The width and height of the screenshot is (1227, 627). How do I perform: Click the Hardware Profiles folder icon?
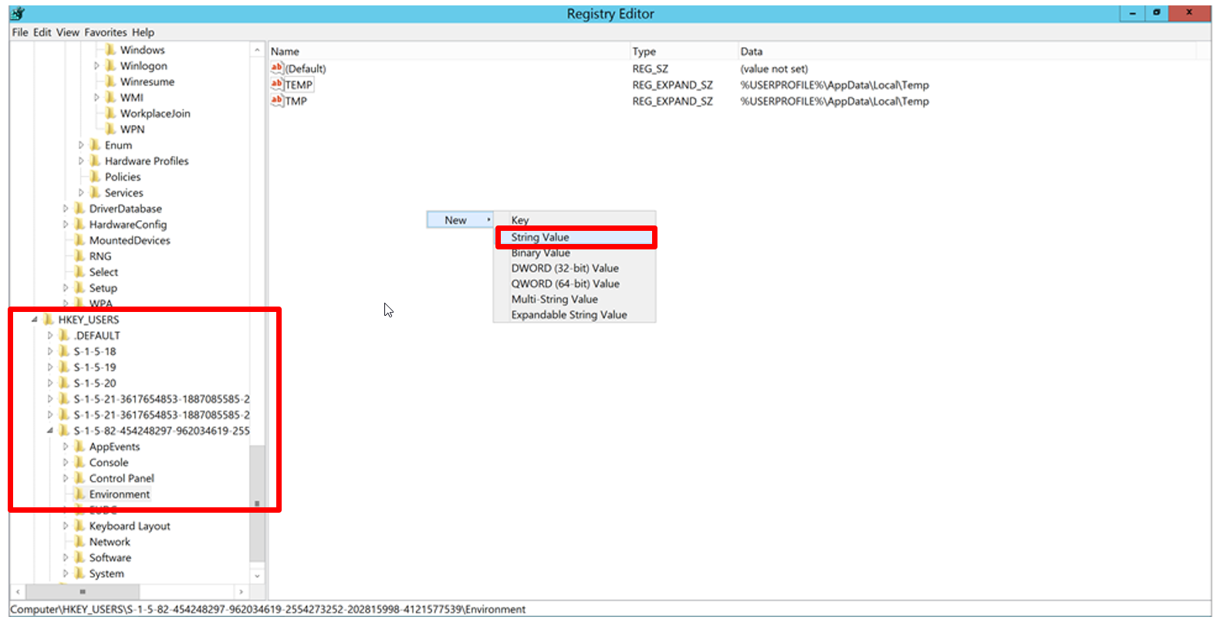coord(95,161)
